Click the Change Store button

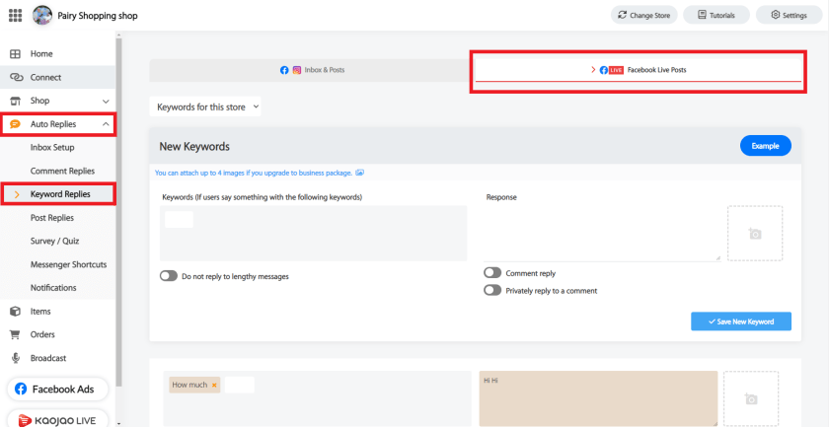[643, 16]
